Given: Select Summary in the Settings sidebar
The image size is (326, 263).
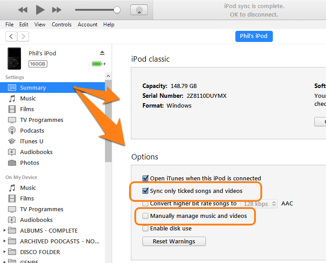Looking at the screenshot, I should (x=52, y=88).
